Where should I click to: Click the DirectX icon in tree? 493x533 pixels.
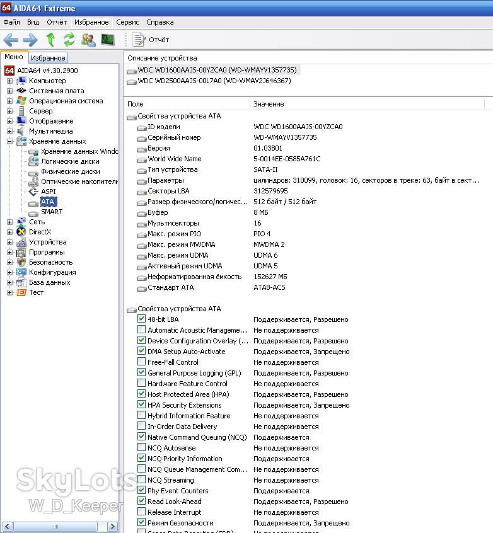(21, 232)
